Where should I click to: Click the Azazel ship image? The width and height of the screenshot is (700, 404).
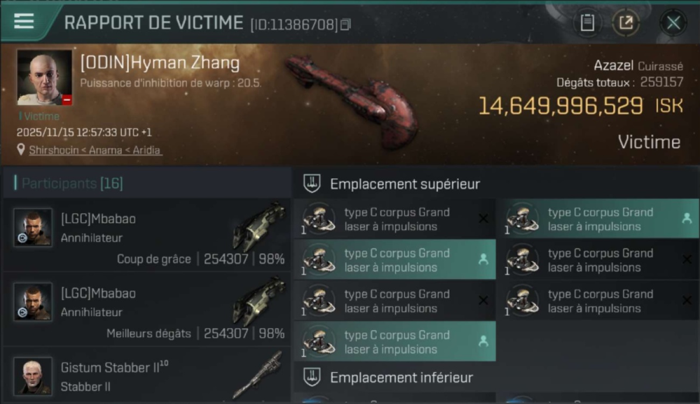click(x=352, y=101)
